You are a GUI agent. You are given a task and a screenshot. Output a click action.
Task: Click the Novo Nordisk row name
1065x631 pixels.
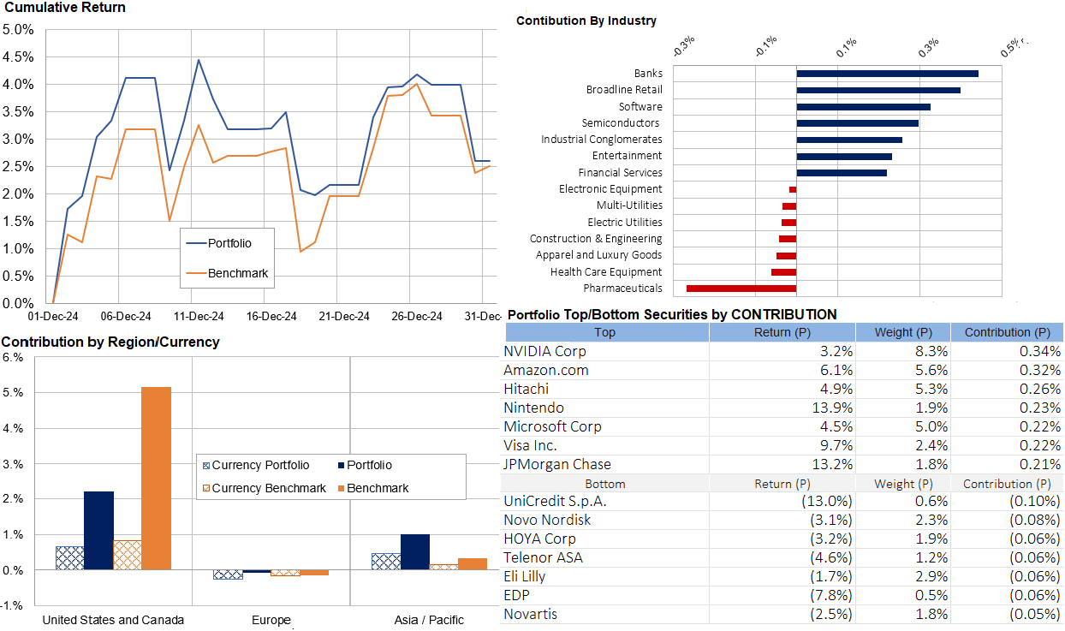pos(547,520)
